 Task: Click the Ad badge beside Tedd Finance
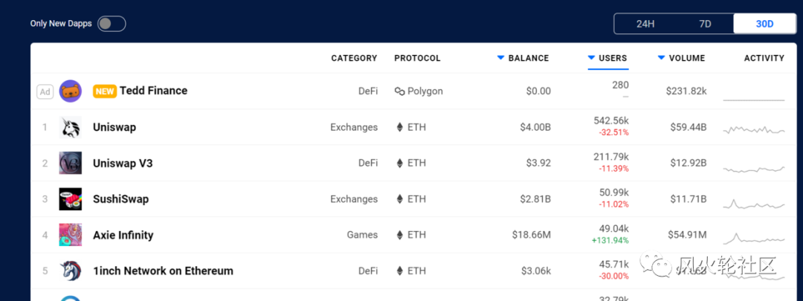(x=45, y=91)
